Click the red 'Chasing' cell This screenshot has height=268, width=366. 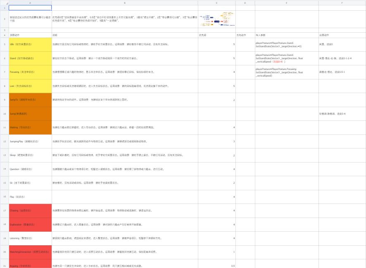[30, 211]
